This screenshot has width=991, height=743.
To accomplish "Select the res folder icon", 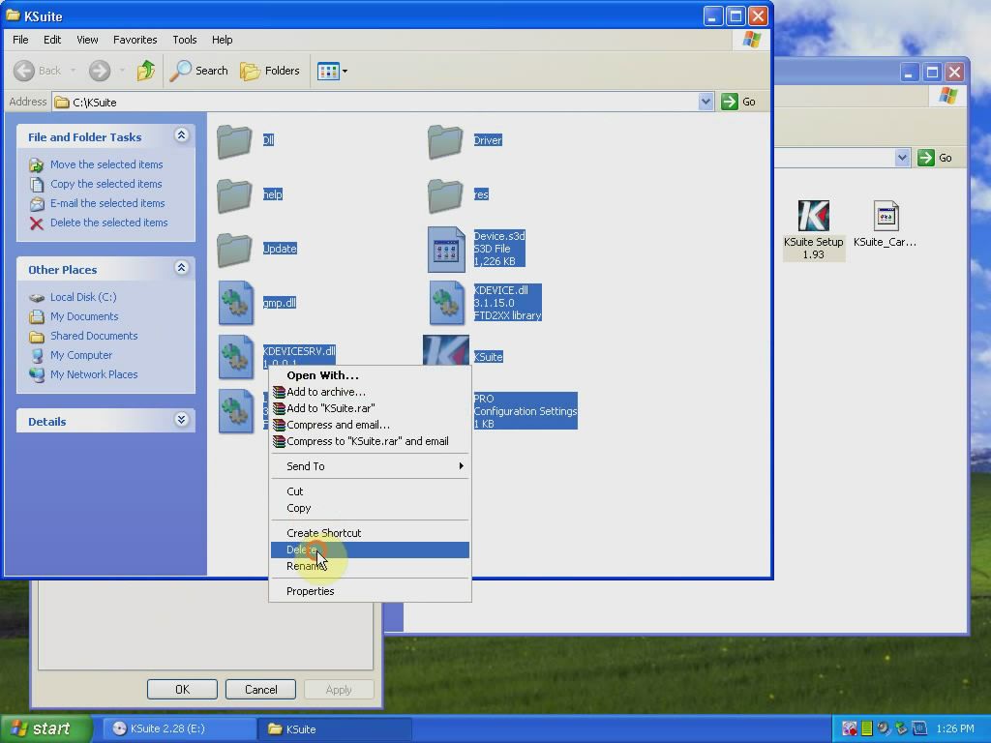I will pos(445,195).
